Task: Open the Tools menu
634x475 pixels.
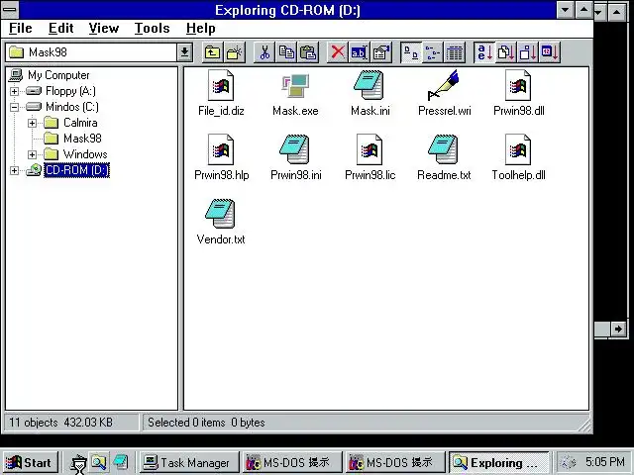Action: pyautogui.click(x=152, y=29)
